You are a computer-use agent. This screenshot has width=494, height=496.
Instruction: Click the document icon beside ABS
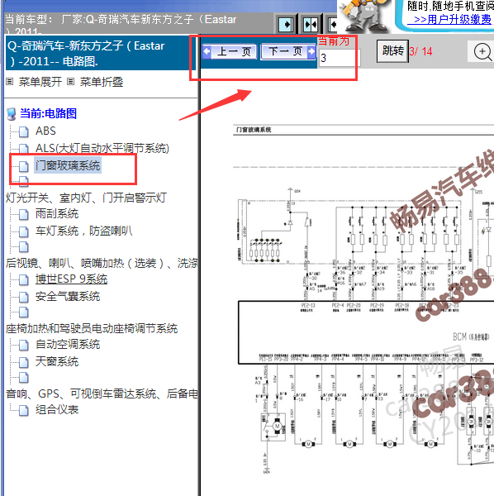click(23, 132)
